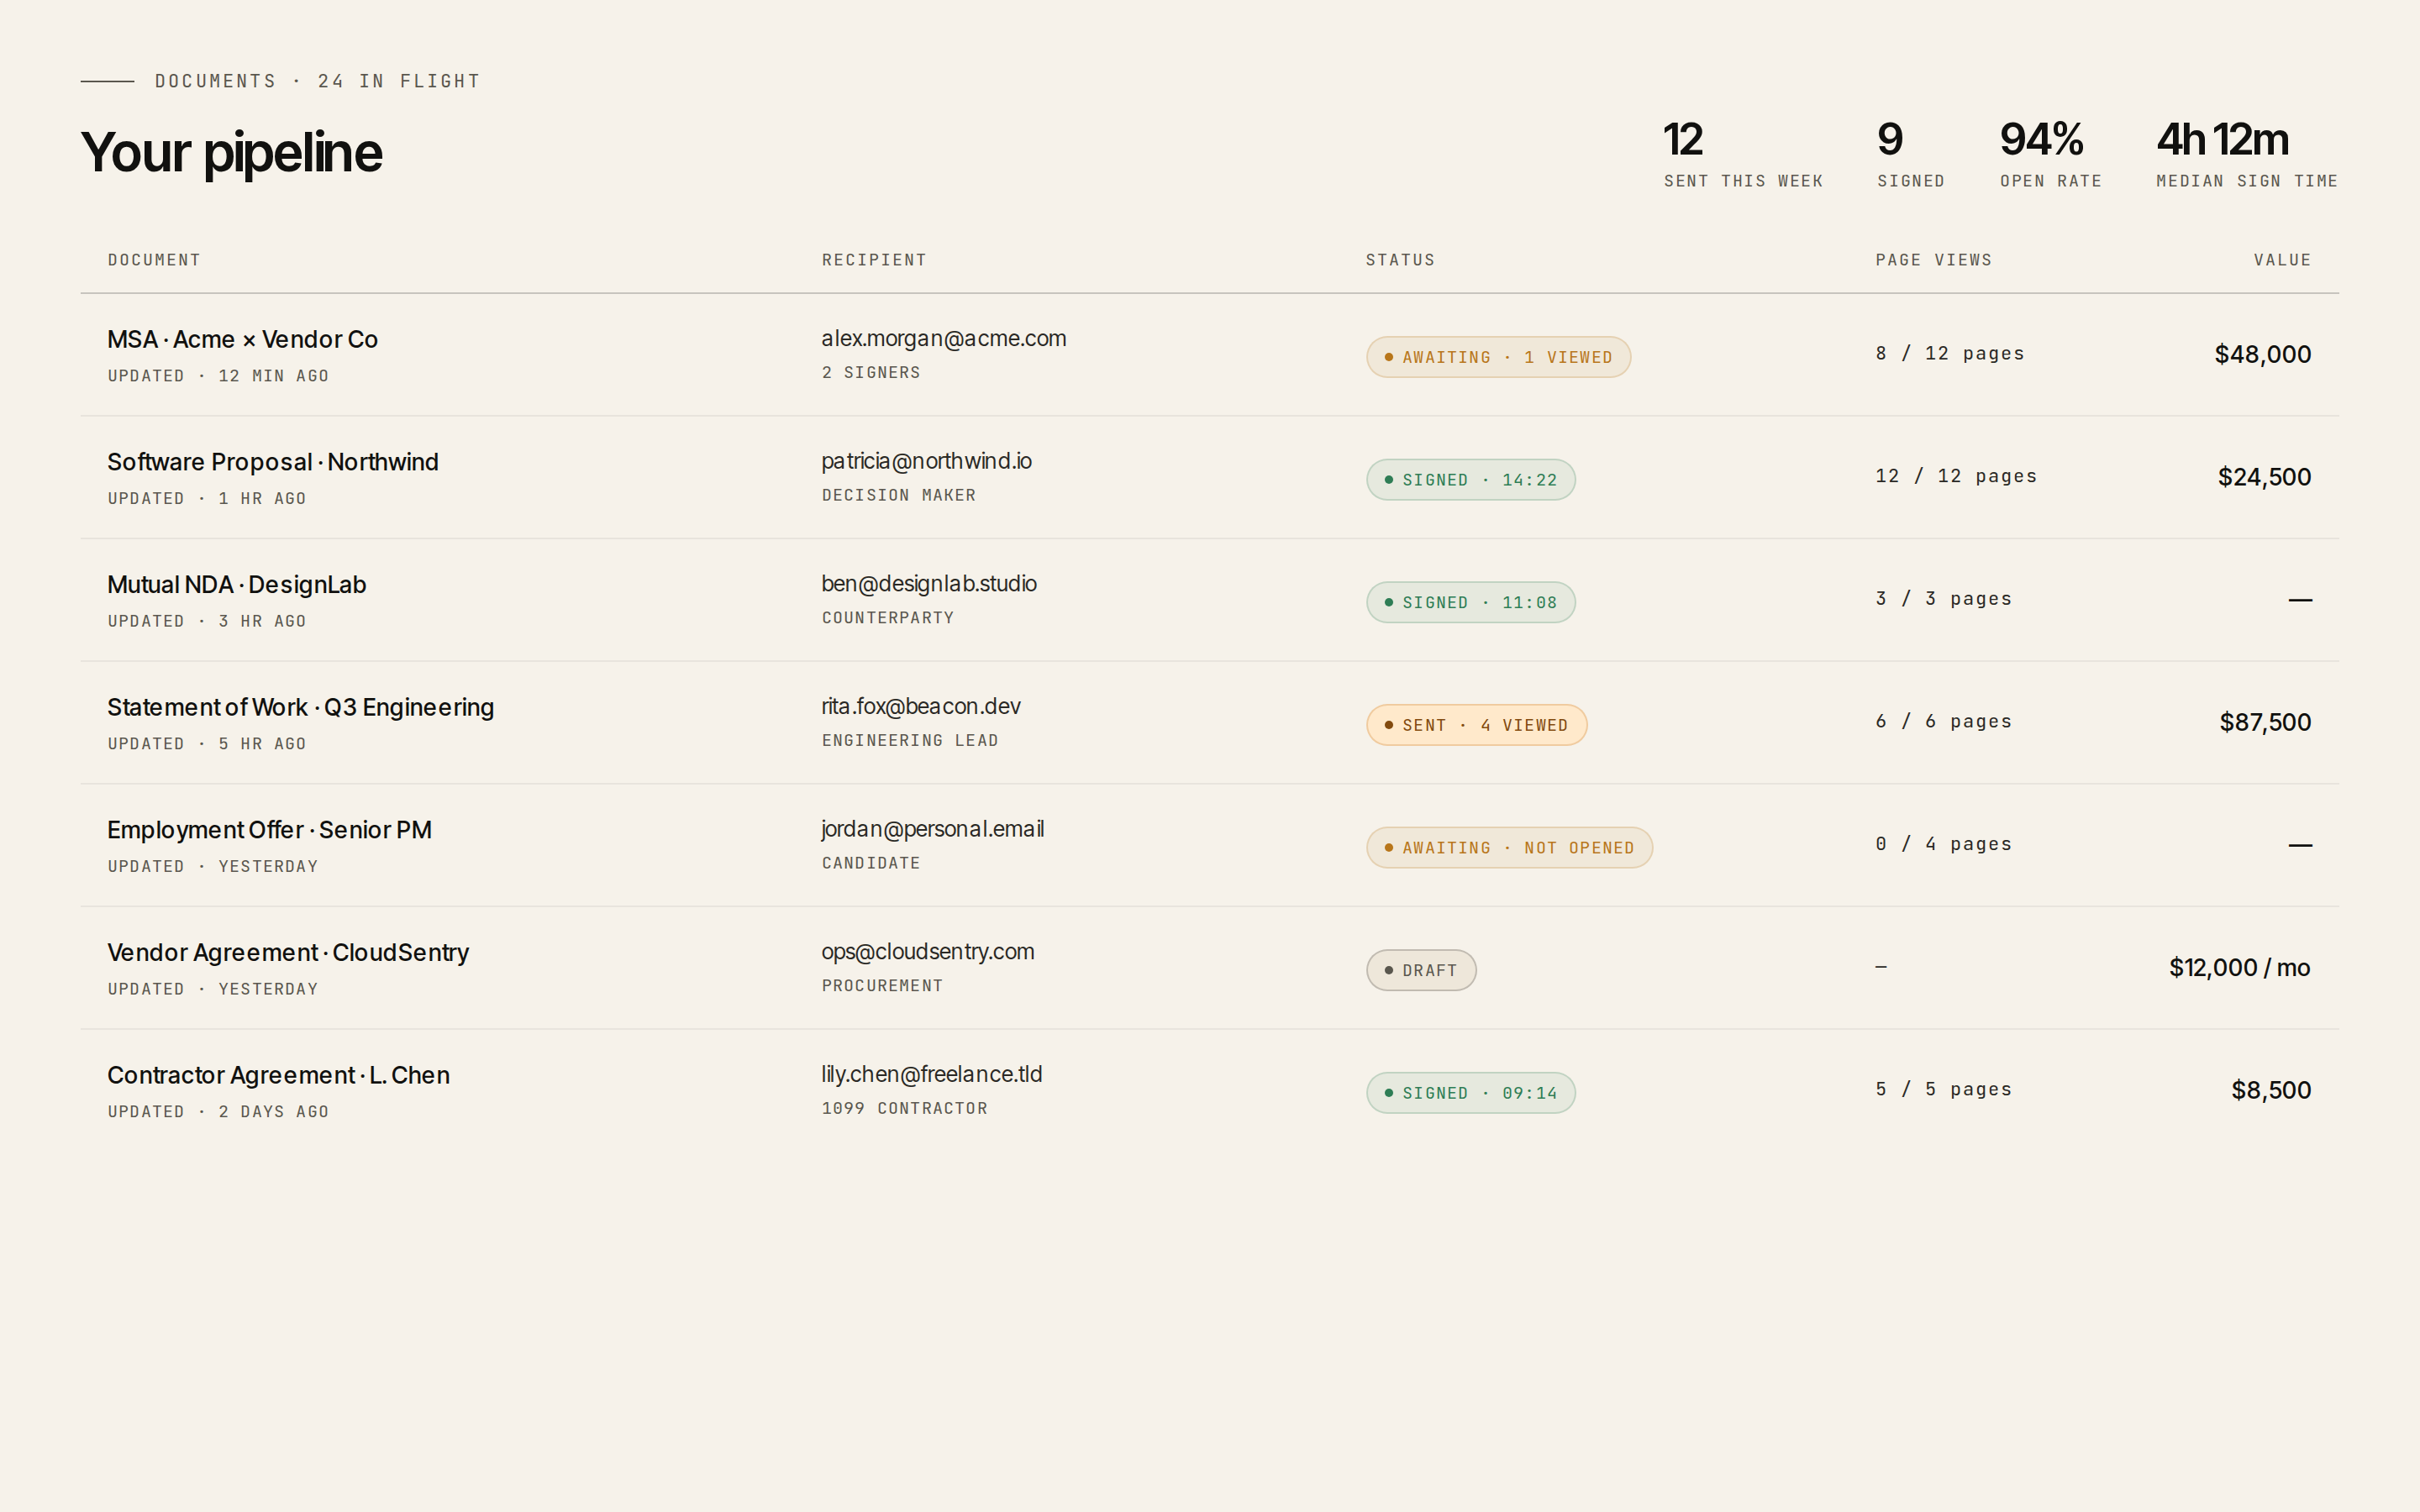Click the 8 / 12 pages cell
The image size is (2420, 1512).
[1950, 354]
